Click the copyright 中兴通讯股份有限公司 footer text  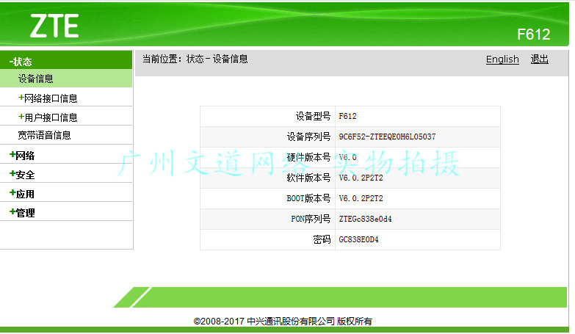283,322
